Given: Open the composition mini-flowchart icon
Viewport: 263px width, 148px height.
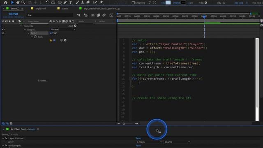Looking at the screenshot, I should [x=78, y=15].
